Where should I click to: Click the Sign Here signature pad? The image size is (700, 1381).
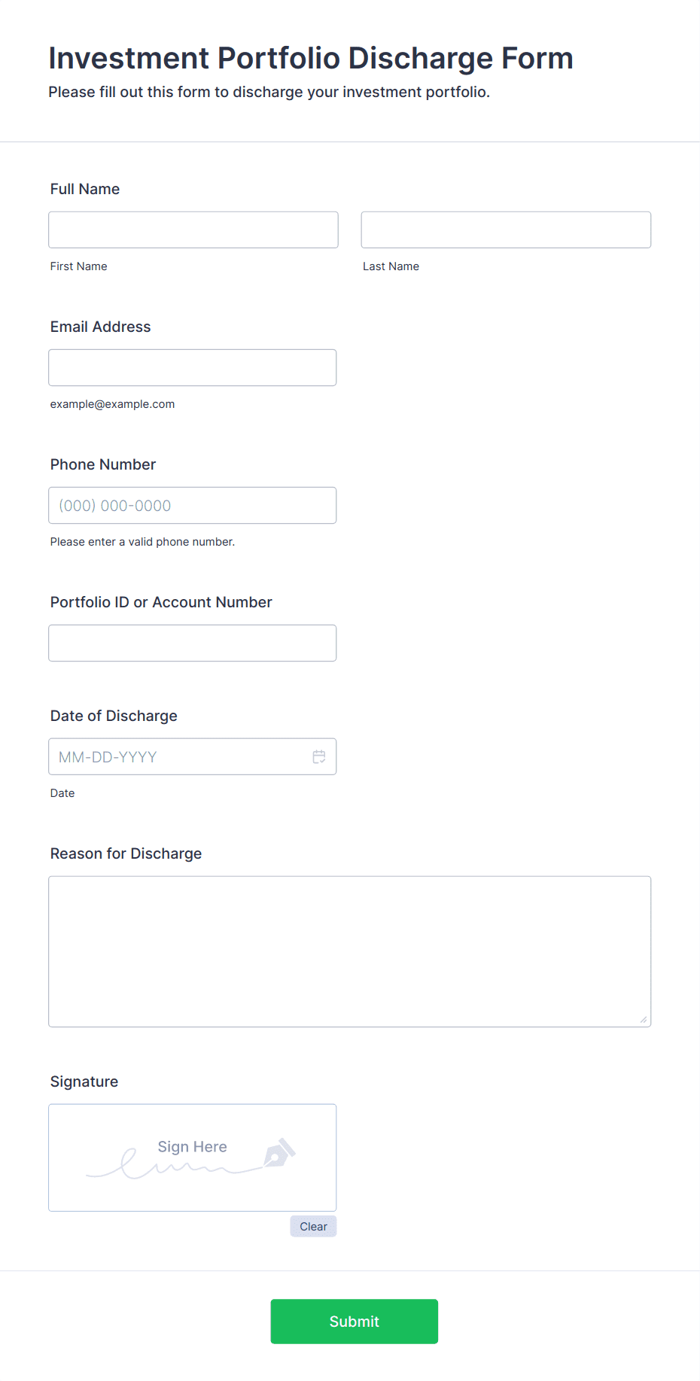193,1157
